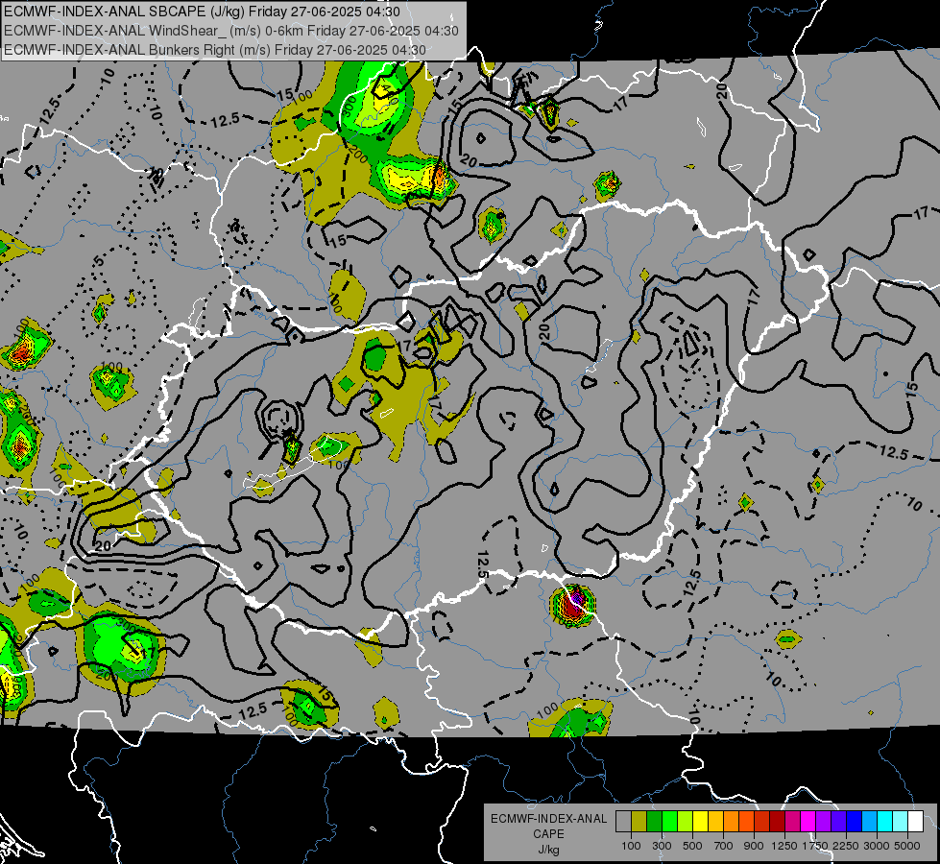Click the deep blue swatch right of 2250
This screenshot has width=940, height=864.
(854, 822)
